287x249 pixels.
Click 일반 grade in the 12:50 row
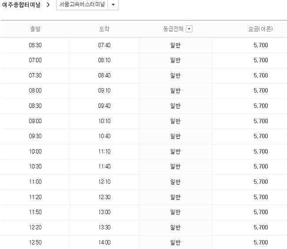coord(175,242)
